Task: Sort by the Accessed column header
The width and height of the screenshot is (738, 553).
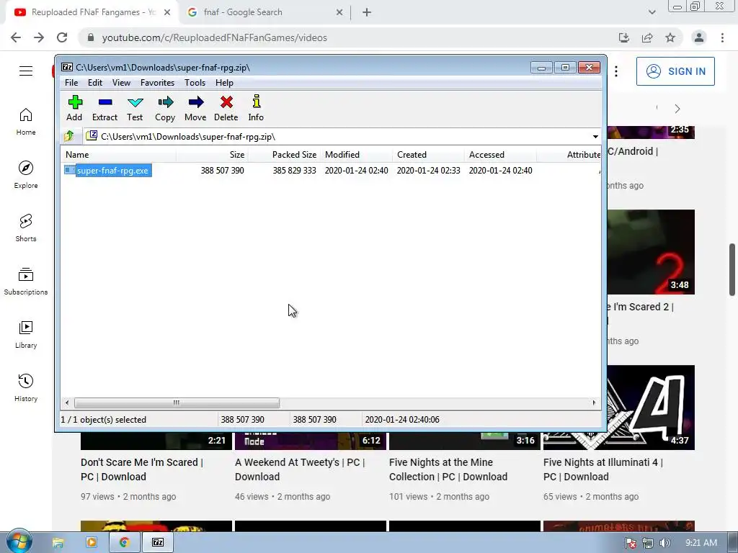Action: click(500, 155)
